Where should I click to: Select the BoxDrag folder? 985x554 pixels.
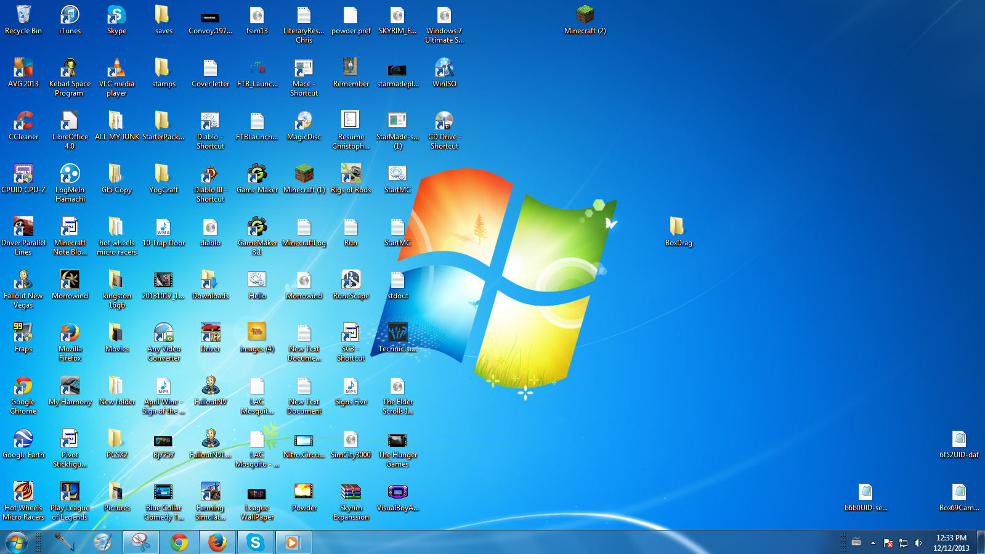(678, 227)
